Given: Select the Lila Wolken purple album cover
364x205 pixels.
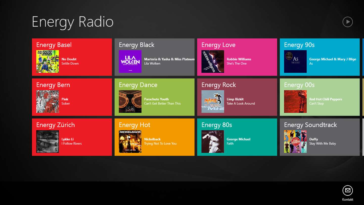Looking at the screenshot, I should (130, 61).
